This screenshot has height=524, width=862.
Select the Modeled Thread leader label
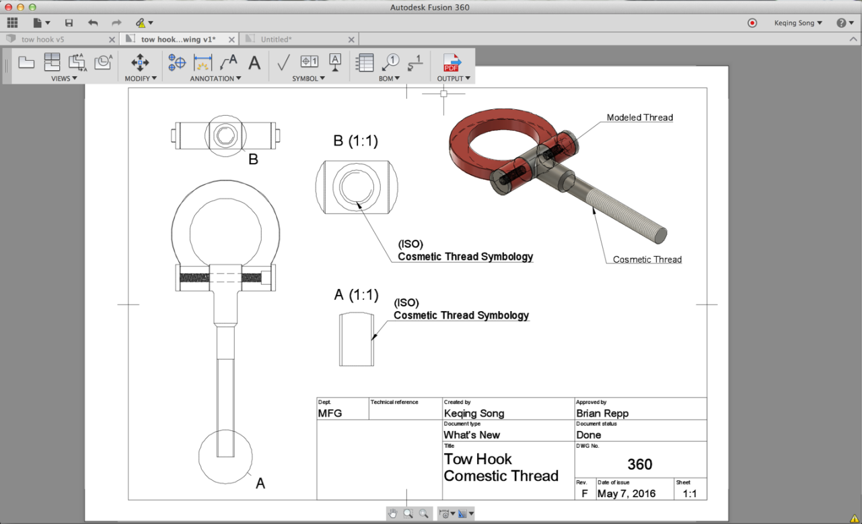[x=640, y=117]
